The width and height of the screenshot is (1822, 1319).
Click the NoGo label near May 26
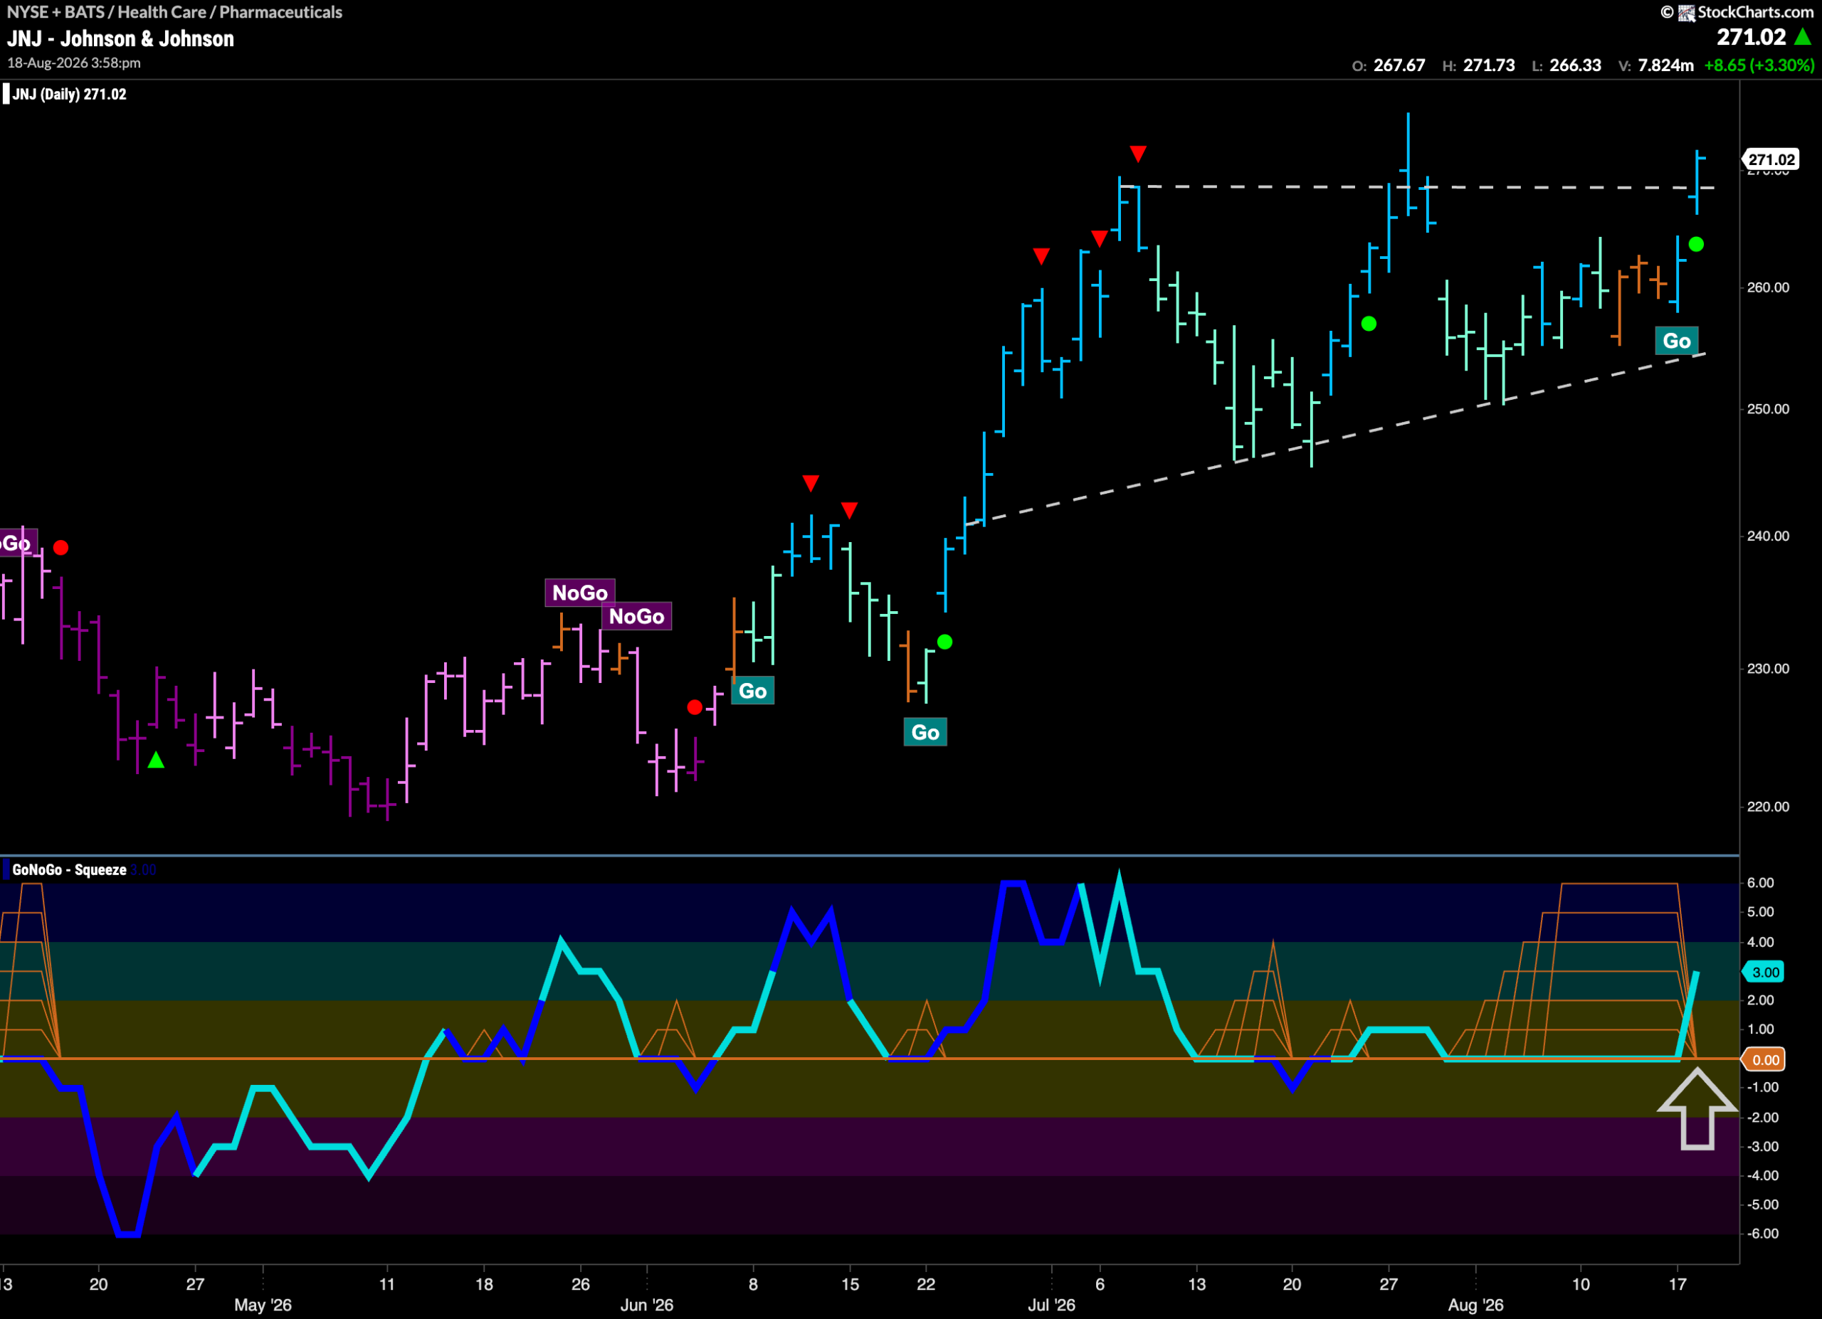point(580,593)
